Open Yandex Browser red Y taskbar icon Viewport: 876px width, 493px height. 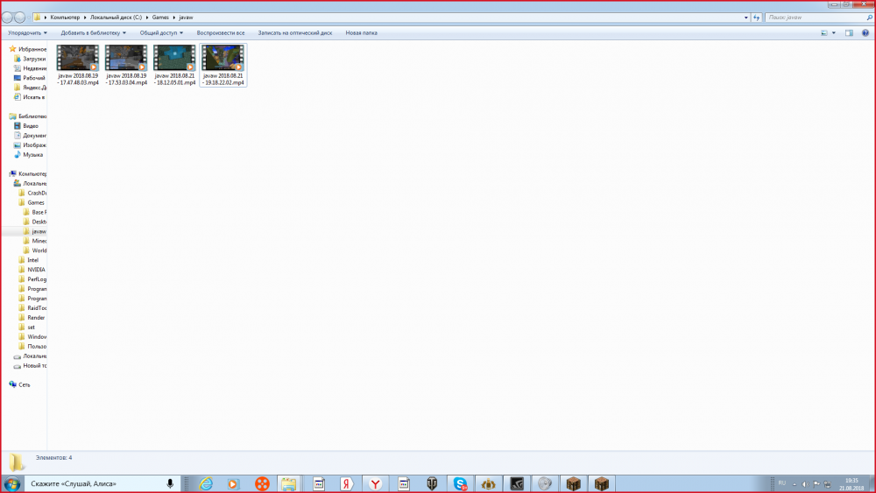click(x=375, y=483)
